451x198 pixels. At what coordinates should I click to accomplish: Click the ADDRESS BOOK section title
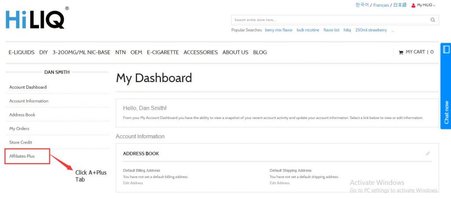click(141, 154)
